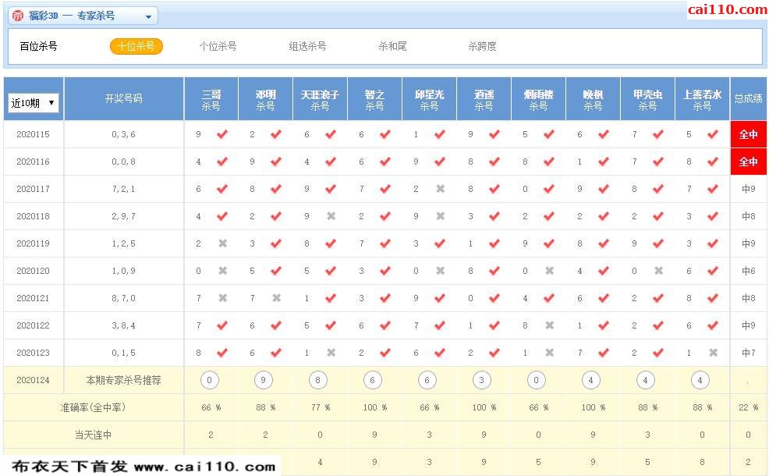Click the 甲壳虫 杀号 column header
Image resolution: width=769 pixels, height=476 pixels.
coord(647,100)
